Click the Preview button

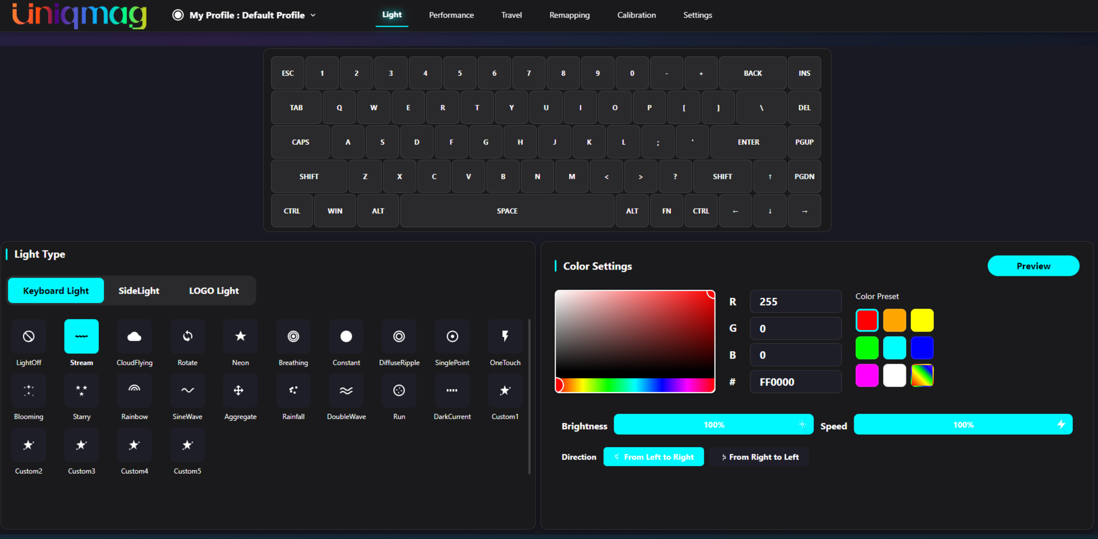tap(1033, 266)
